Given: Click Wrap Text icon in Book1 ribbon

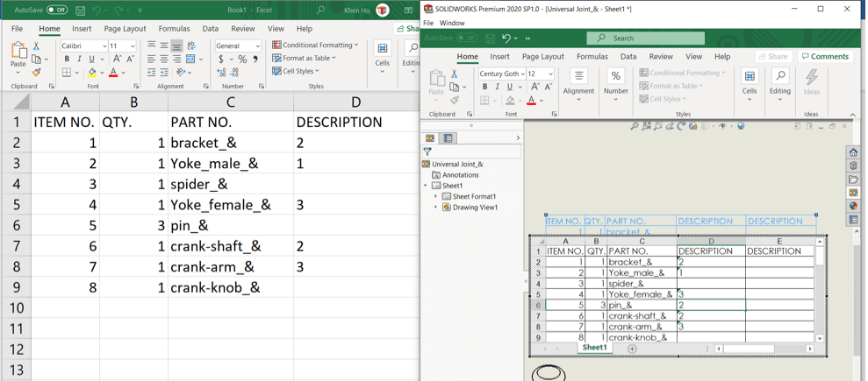Looking at the screenshot, I should pyautogui.click(x=191, y=46).
